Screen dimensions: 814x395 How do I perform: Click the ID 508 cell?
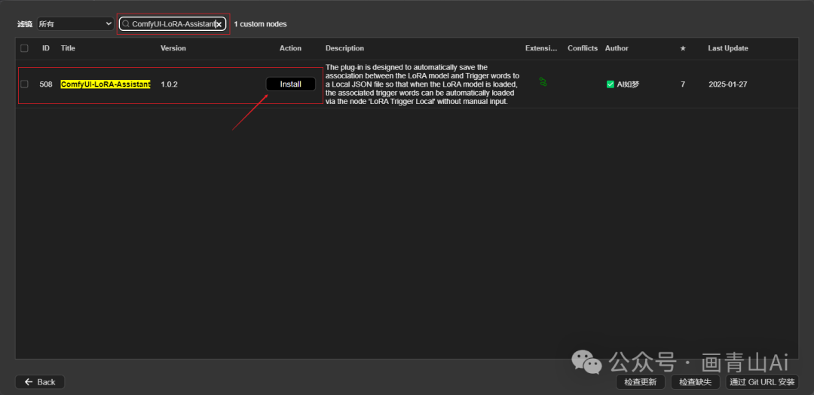[46, 84]
